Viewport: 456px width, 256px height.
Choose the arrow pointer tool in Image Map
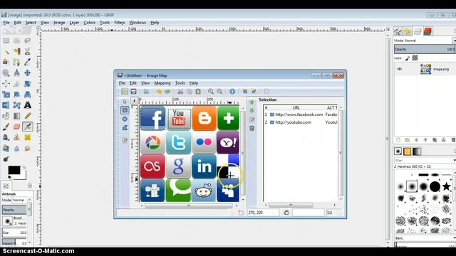[x=125, y=102]
